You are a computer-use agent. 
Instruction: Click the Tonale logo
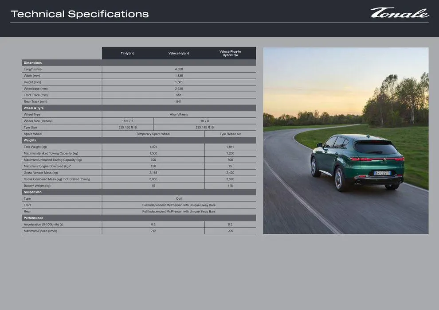[399, 13]
